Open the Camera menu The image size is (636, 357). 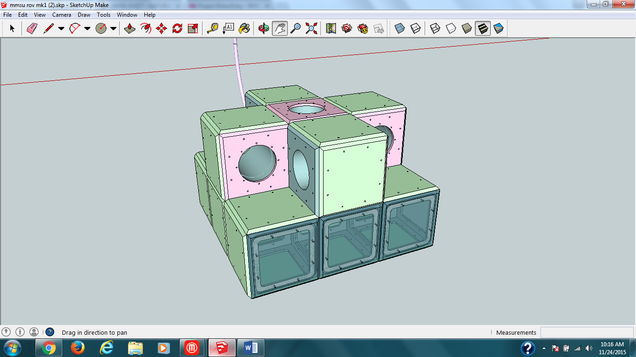tap(61, 15)
